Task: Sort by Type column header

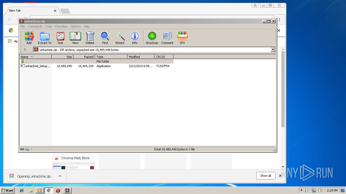Action: click(111, 57)
